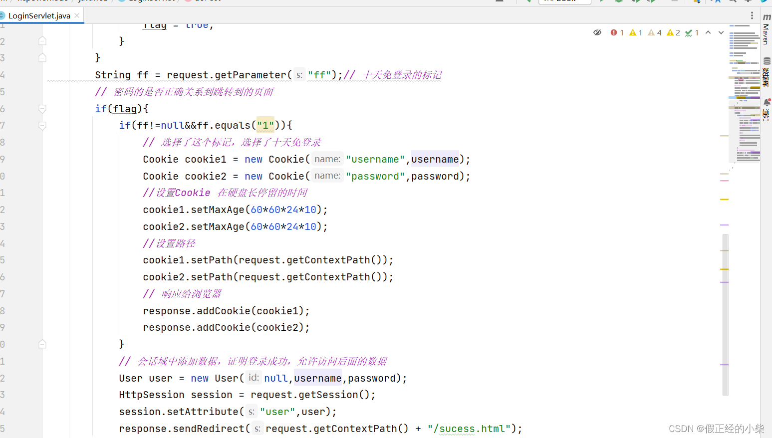Click 'session.setAttribute' call

(x=179, y=412)
